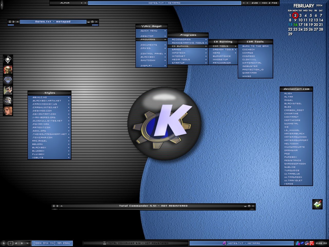This screenshot has height=247, width=329.
Task: Expand .Display submenu in Arc Angel menu
Action: pyautogui.click(x=152, y=66)
